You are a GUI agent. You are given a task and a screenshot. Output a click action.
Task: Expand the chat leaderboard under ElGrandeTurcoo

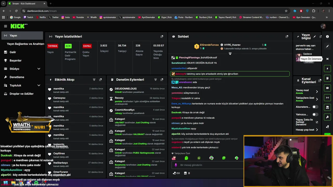(230, 54)
